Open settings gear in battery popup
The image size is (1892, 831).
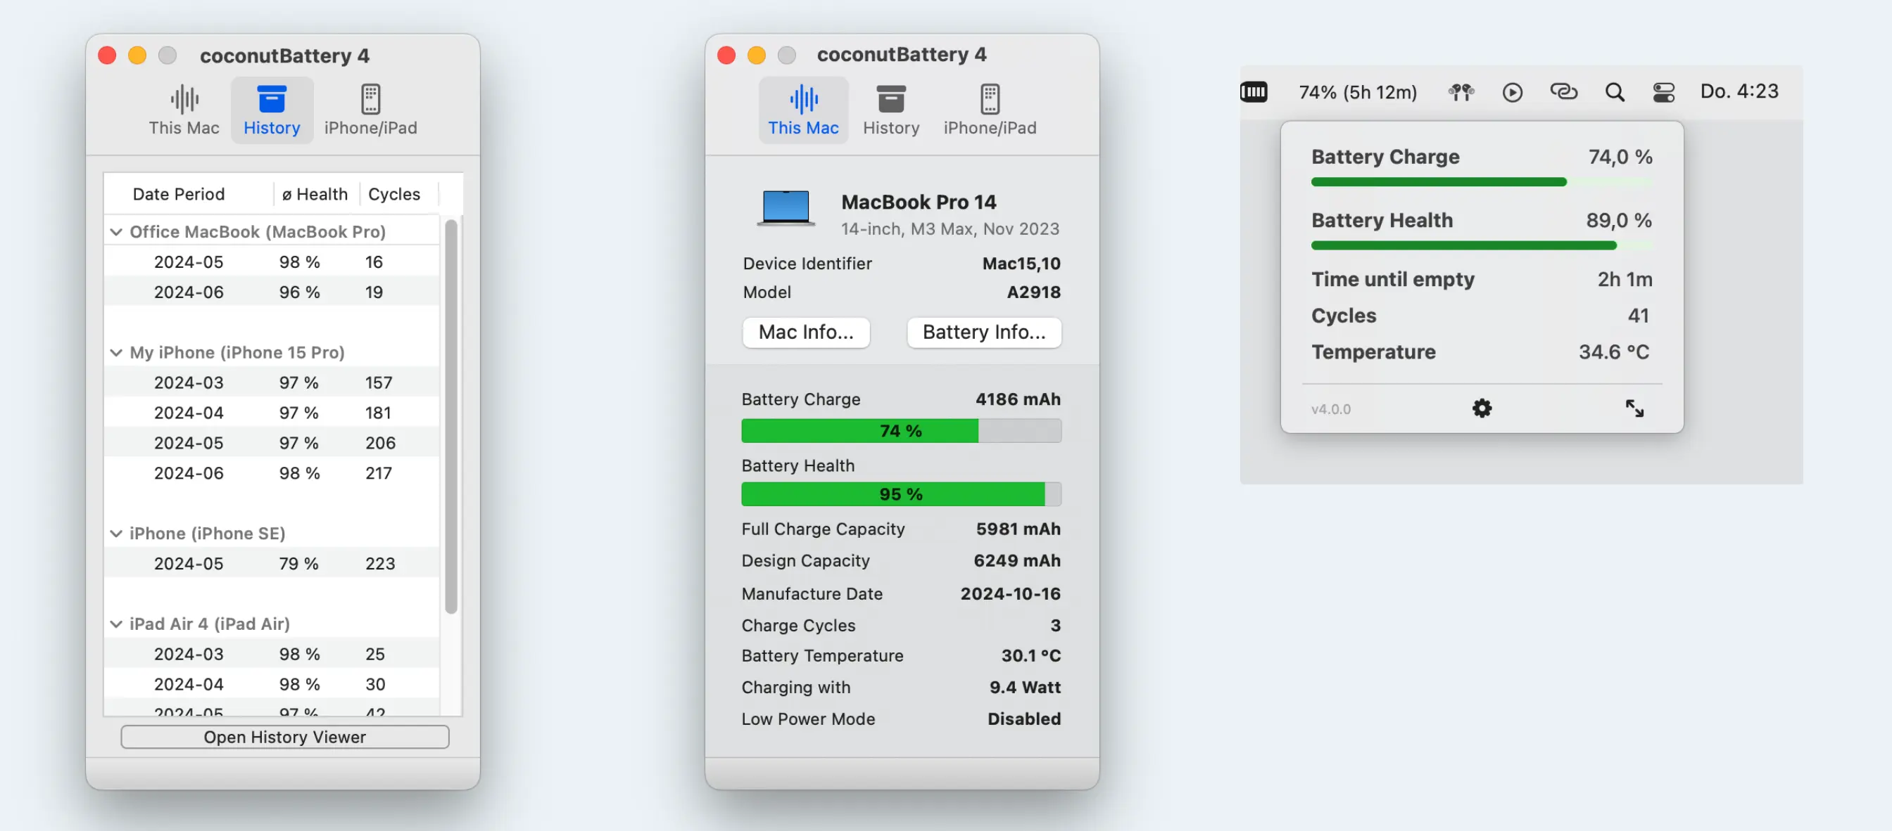(x=1482, y=408)
